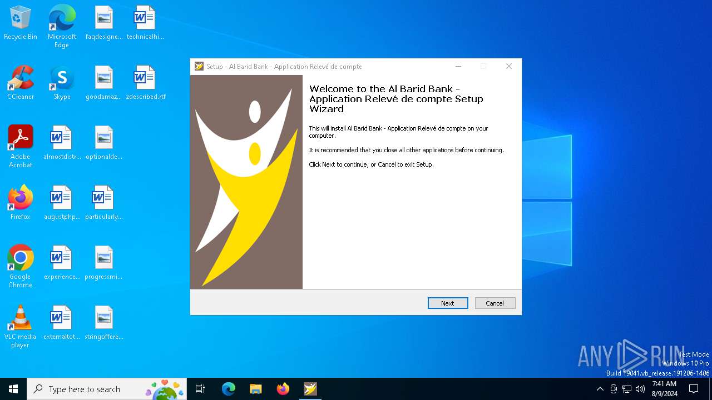Click the wizard's welcome heading text
The height and width of the screenshot is (400, 712).
pyautogui.click(x=396, y=99)
